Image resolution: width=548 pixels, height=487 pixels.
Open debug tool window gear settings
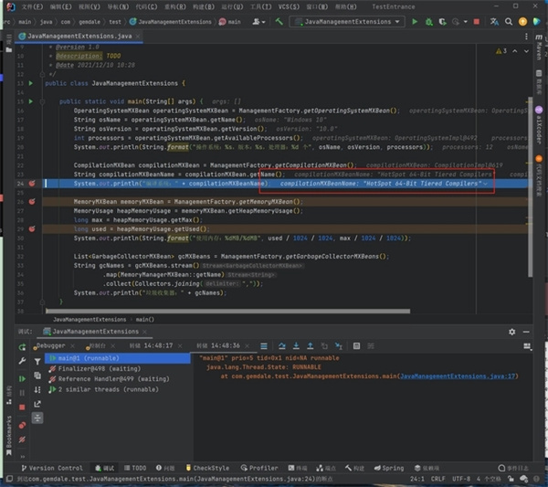[x=512, y=332]
